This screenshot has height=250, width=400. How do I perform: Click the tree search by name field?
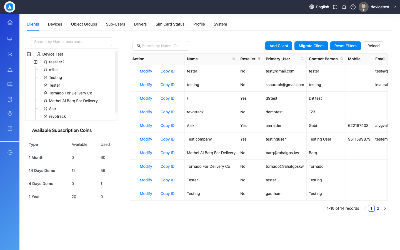click(71, 42)
